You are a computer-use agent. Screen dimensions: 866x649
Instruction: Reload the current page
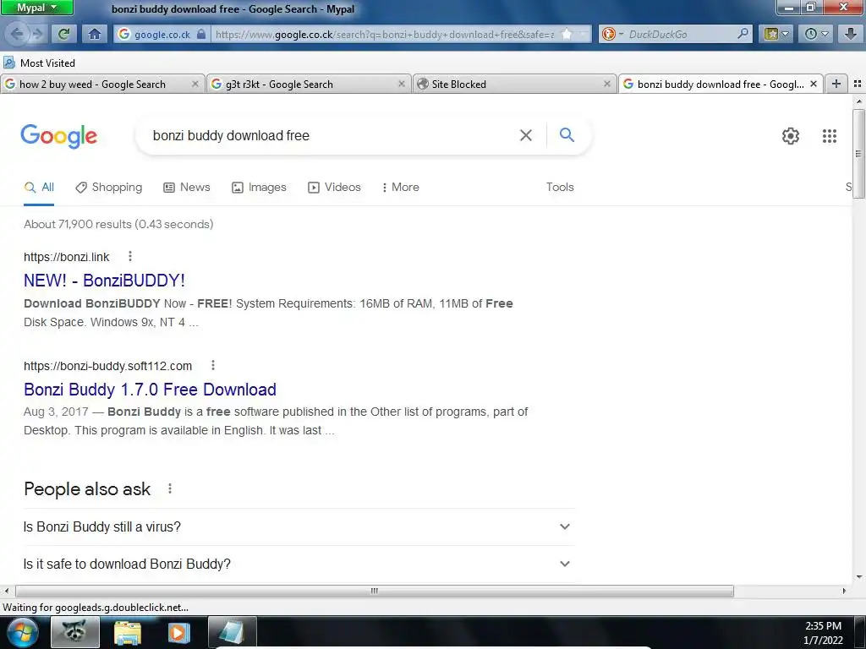point(63,34)
